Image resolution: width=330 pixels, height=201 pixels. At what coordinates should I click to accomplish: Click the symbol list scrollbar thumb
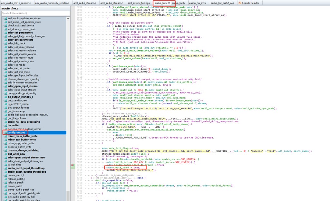[x=68, y=196]
